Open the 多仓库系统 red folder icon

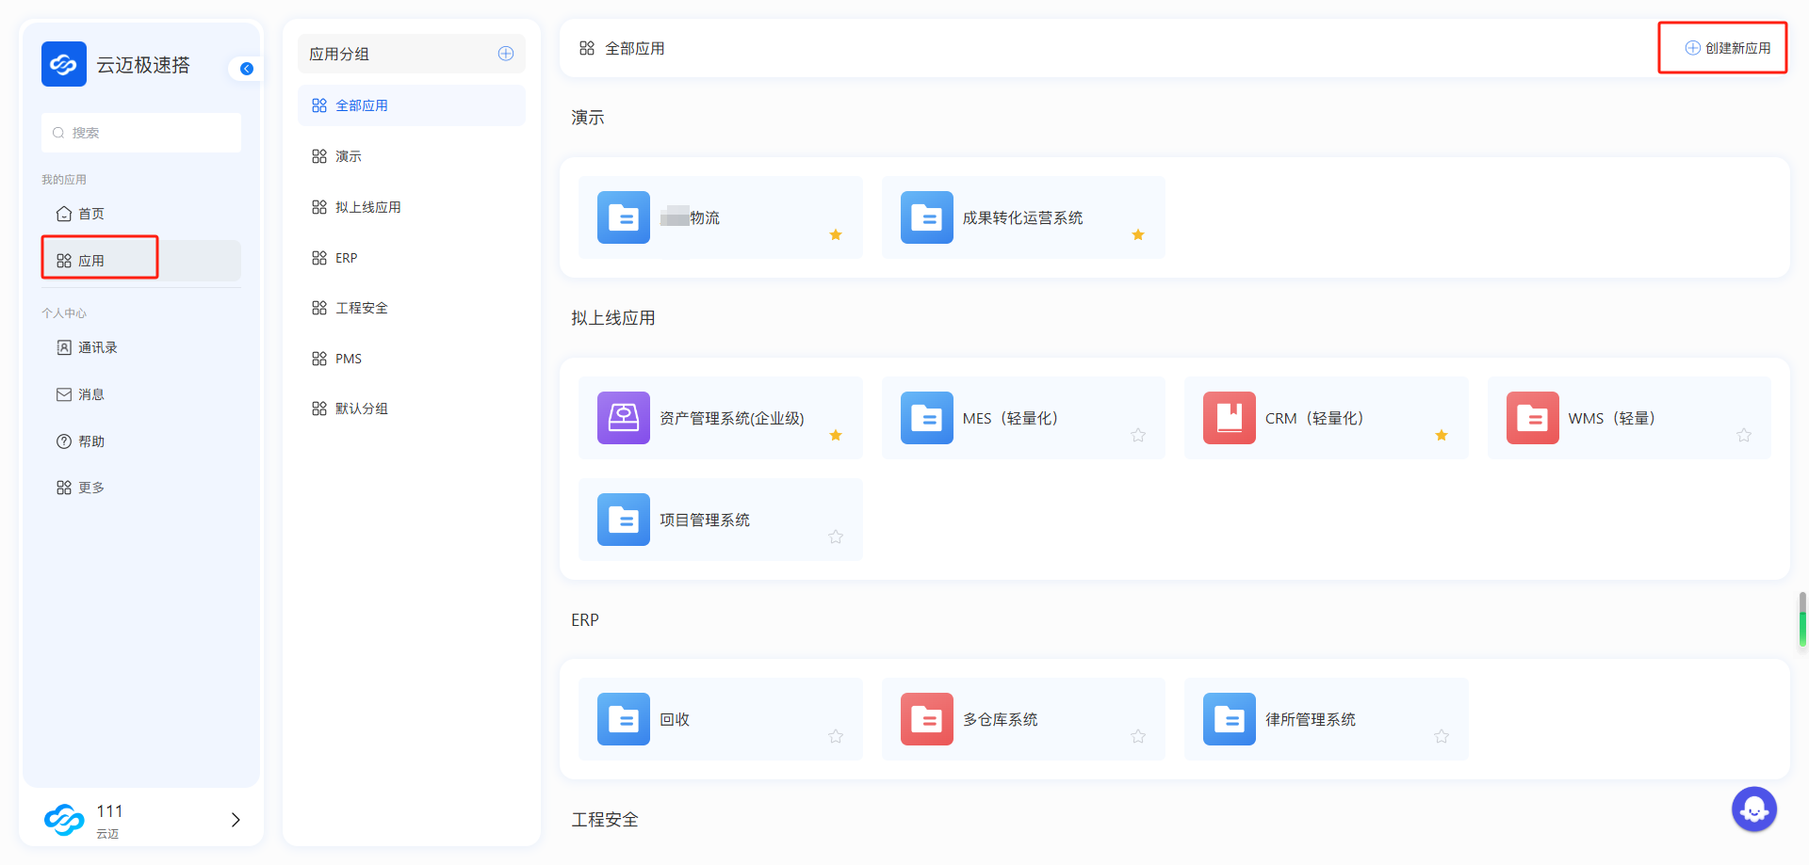pos(926,719)
